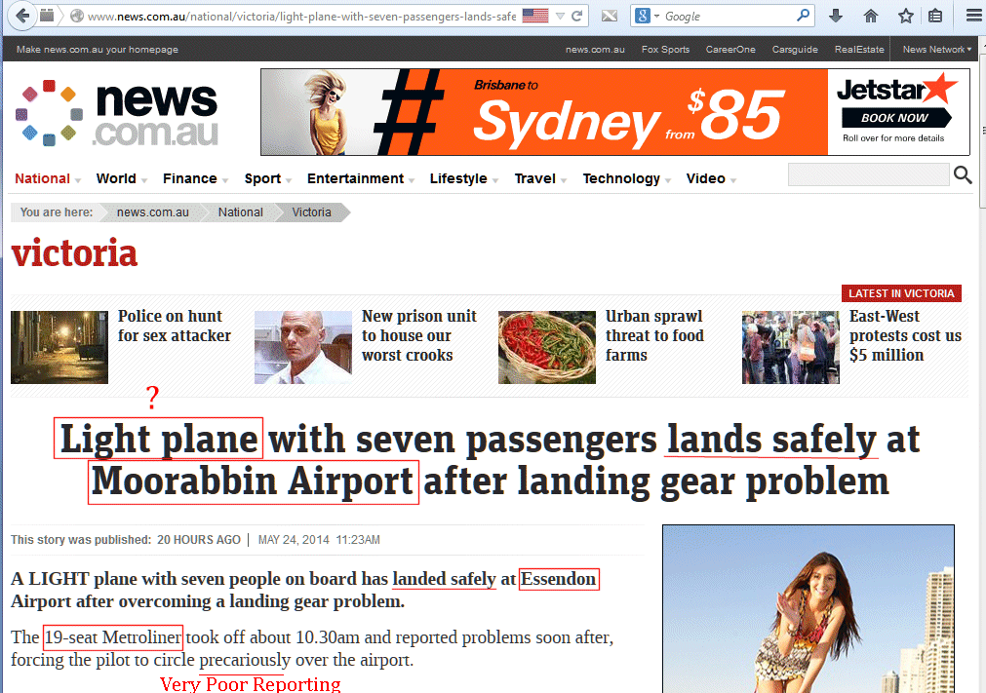Open the Google search engine selector dropdown
This screenshot has height=693, width=986.
pyautogui.click(x=647, y=17)
